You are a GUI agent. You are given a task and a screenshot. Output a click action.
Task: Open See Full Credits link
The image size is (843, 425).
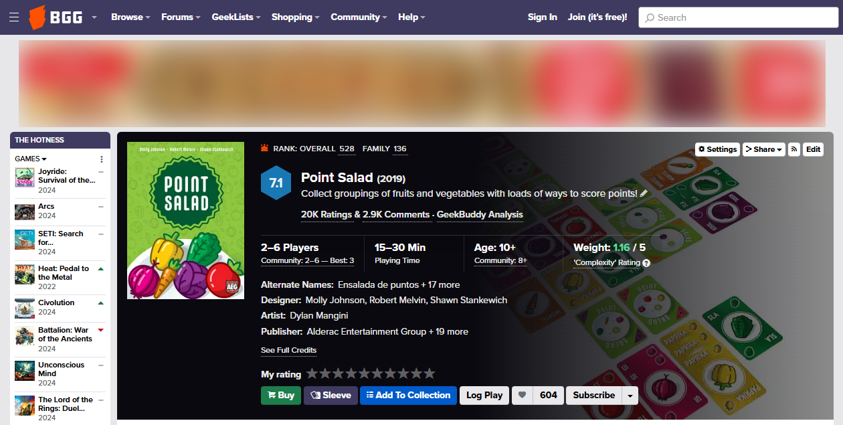(x=289, y=350)
